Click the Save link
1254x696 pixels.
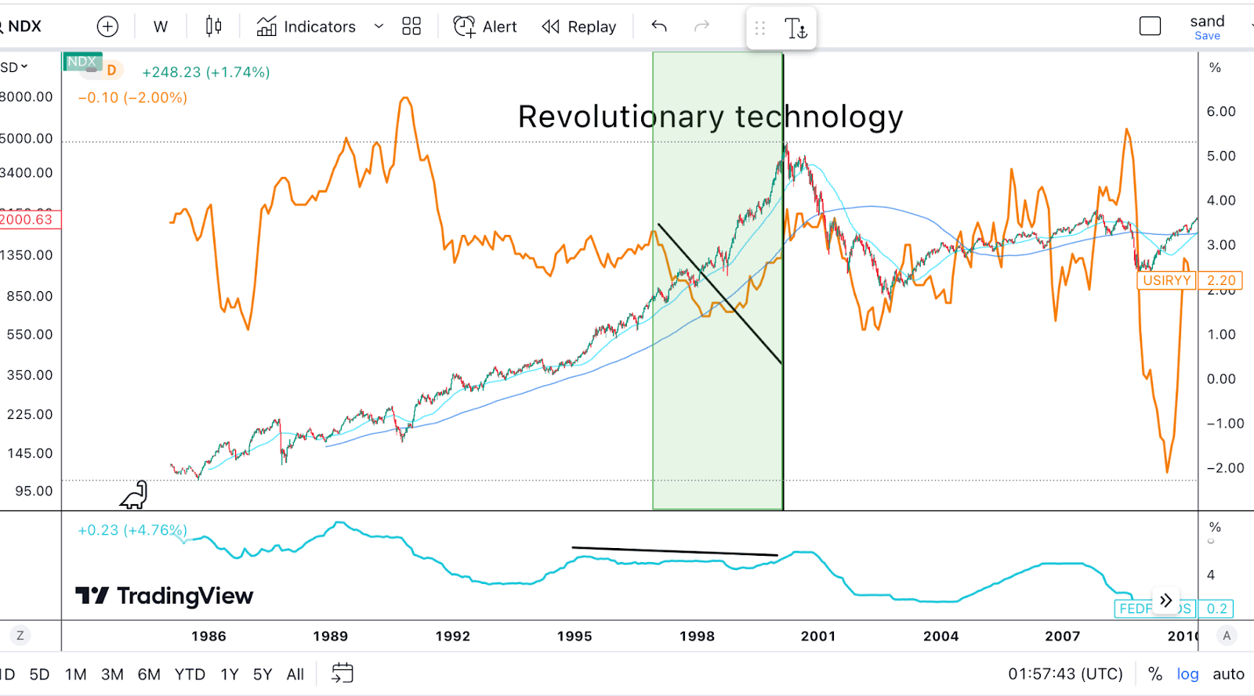(x=1207, y=35)
